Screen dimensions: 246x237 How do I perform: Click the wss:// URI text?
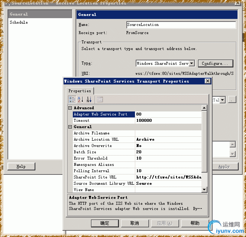click(184, 73)
